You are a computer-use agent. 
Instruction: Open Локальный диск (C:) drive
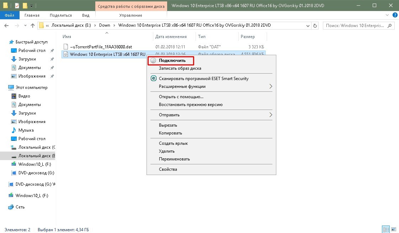36,147
